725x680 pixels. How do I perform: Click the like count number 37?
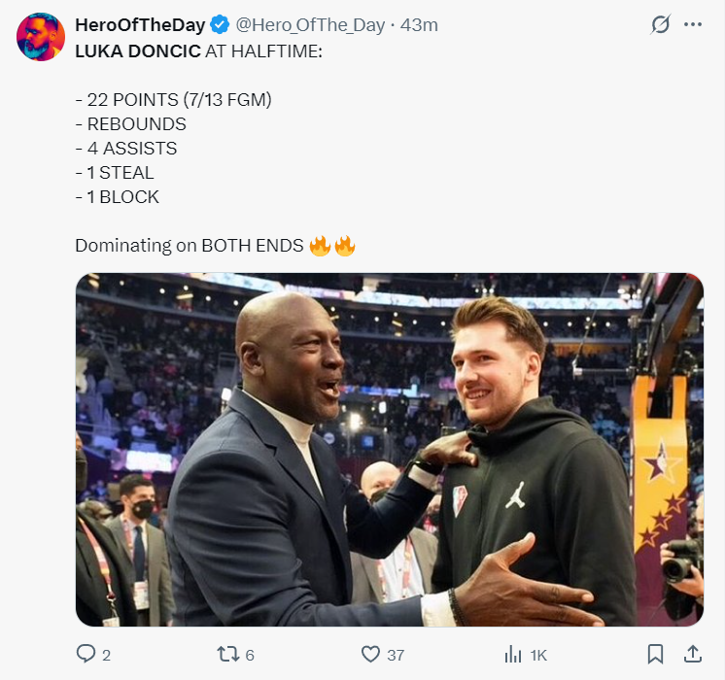point(395,656)
